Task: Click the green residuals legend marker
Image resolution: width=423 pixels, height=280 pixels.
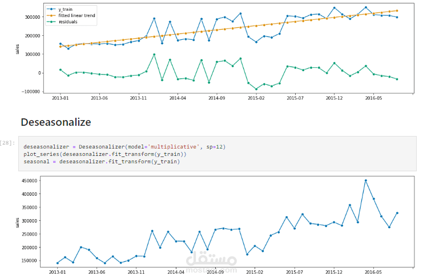Action: (x=52, y=22)
